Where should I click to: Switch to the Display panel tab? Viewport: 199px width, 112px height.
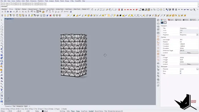pyautogui.click(x=178, y=20)
